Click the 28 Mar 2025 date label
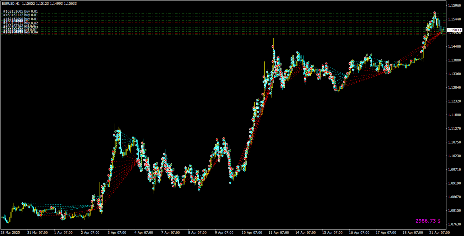The image size is (464, 236). point(11,233)
